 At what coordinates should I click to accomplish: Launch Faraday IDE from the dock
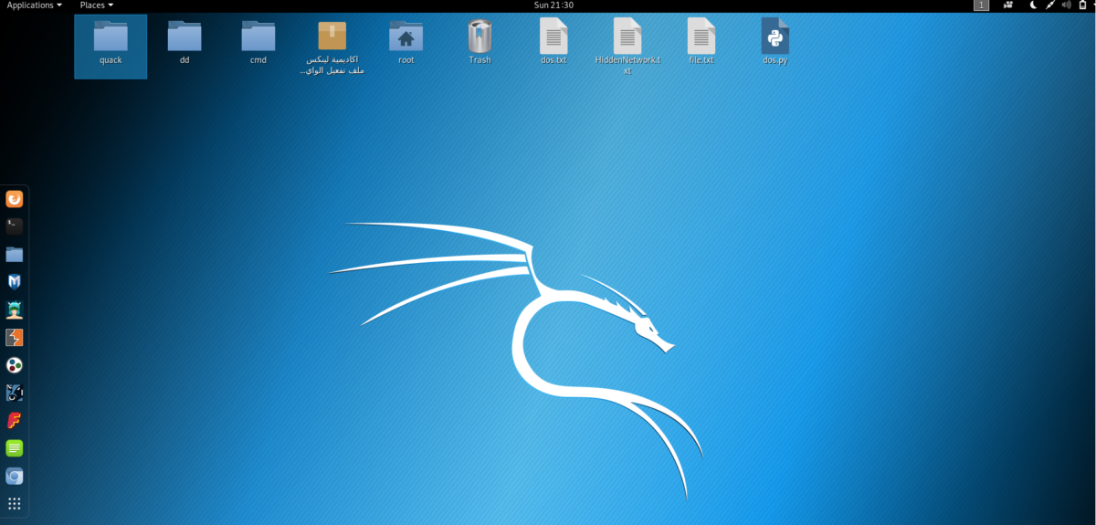click(x=15, y=421)
